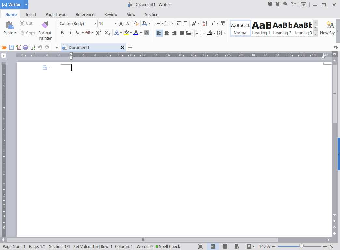Apply the Heading 3 style
The image size is (340, 250).
coord(303,28)
